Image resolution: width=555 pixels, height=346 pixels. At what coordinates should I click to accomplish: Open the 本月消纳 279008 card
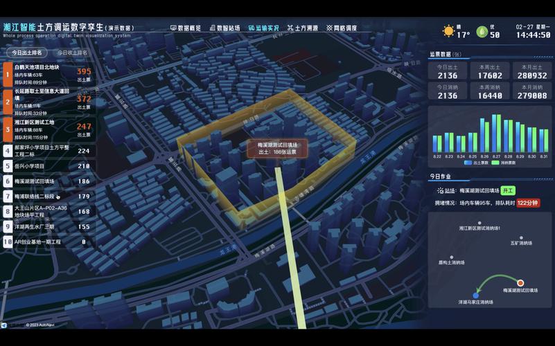point(532,92)
